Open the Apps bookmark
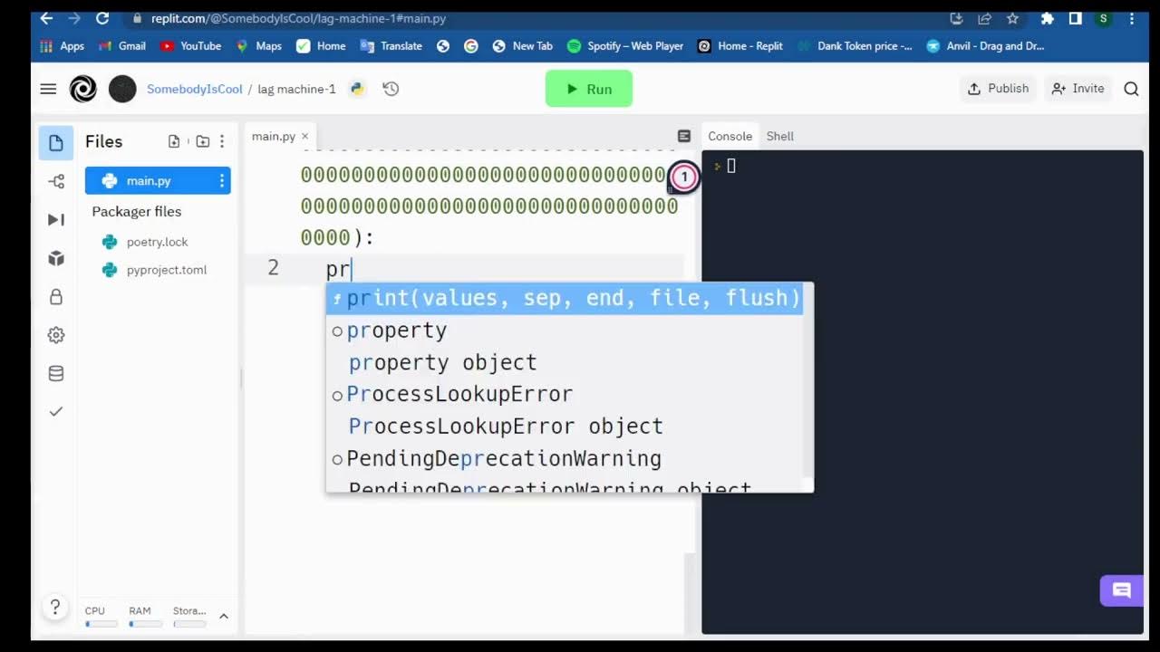1160x652 pixels. pyautogui.click(x=62, y=46)
